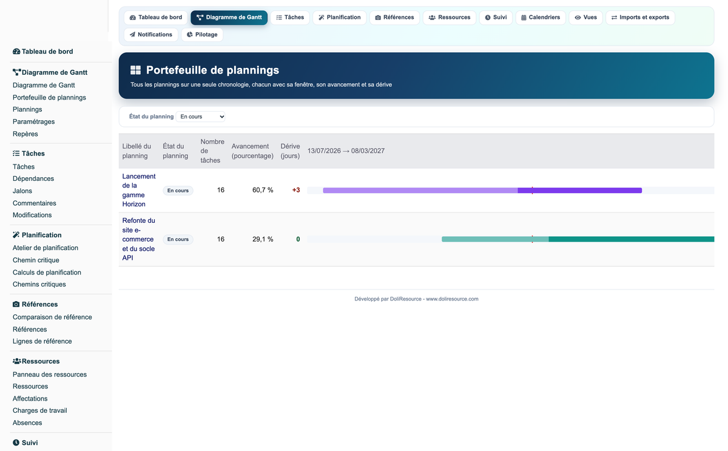This screenshot has height=451, width=728.
Task: Open Chemin critique in the sidebar
Action: point(36,260)
